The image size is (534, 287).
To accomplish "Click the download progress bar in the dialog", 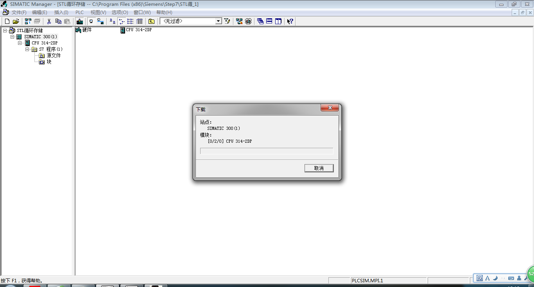I will click(267, 151).
